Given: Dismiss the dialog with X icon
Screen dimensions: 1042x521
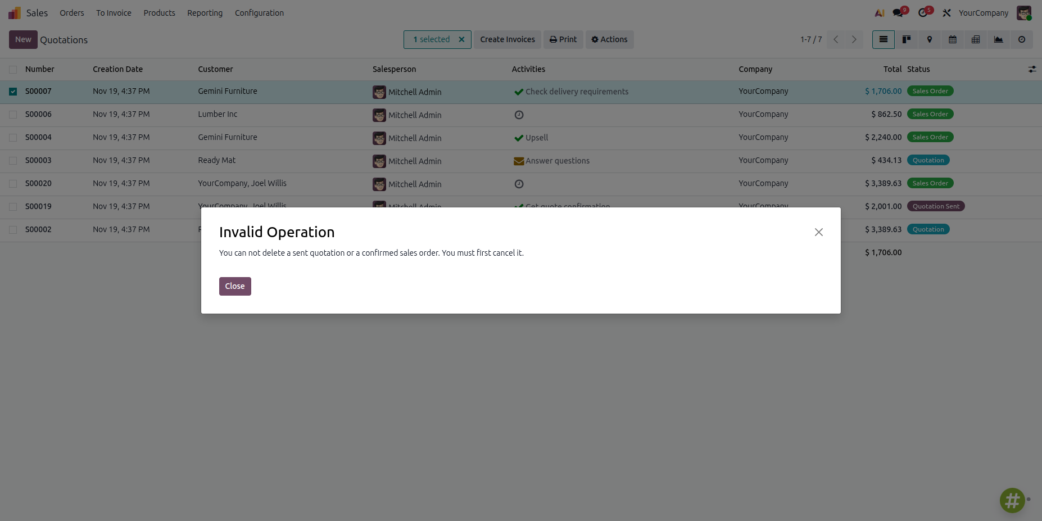Looking at the screenshot, I should pos(819,232).
